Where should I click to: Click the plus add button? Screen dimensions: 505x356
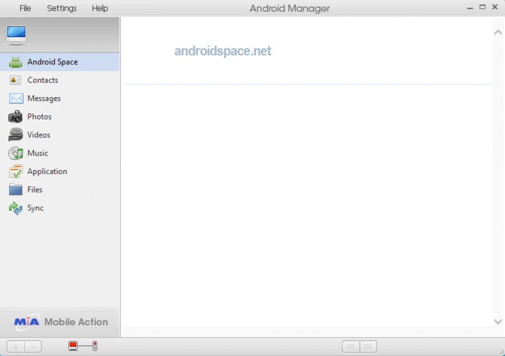[x=16, y=346]
